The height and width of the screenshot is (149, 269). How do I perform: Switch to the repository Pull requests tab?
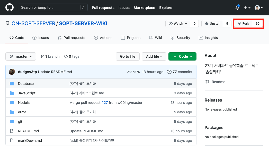click(x=71, y=38)
